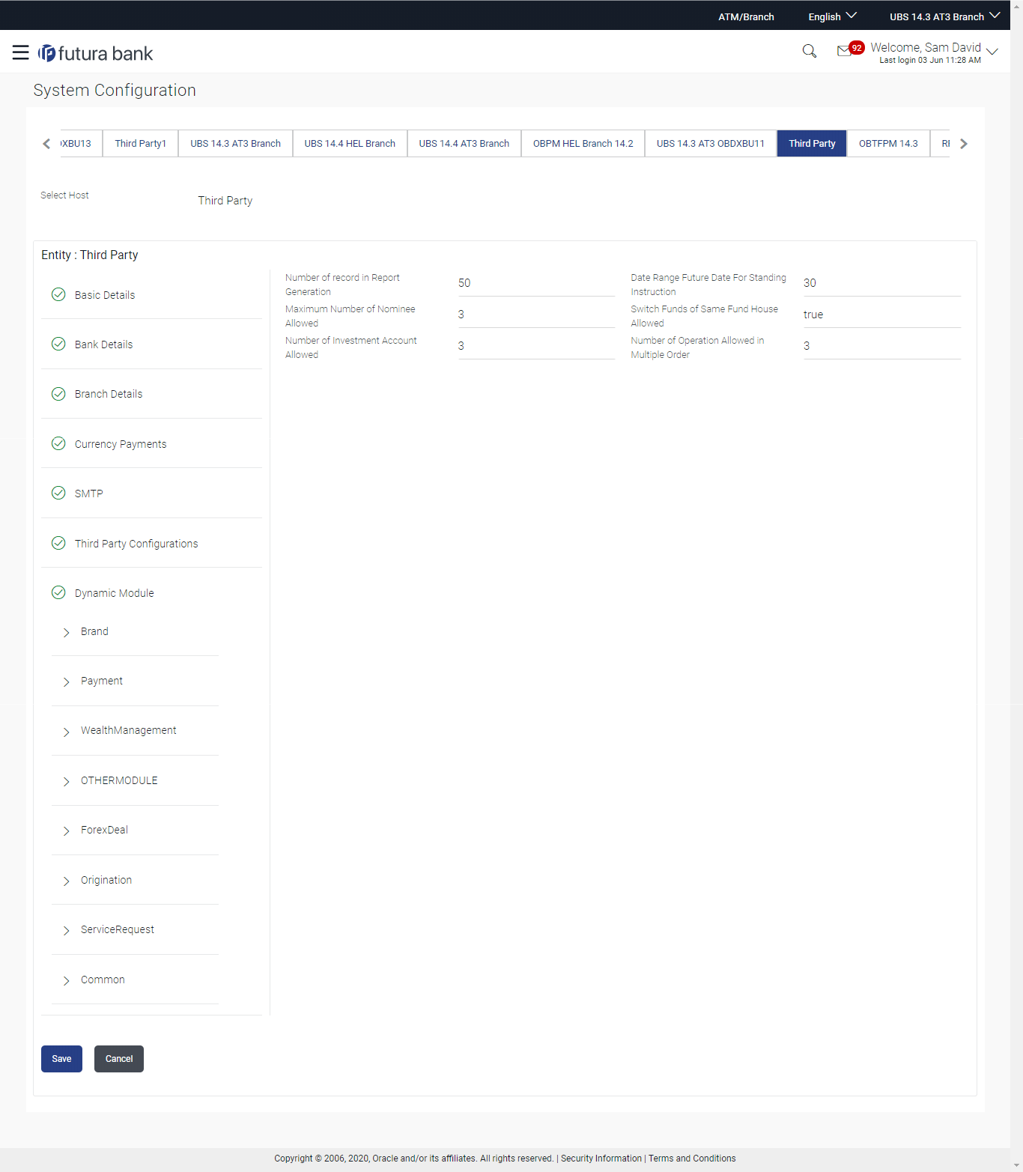Expand the ForexDeal module chevron
Screen dimensions: 1023x1172
(66, 831)
